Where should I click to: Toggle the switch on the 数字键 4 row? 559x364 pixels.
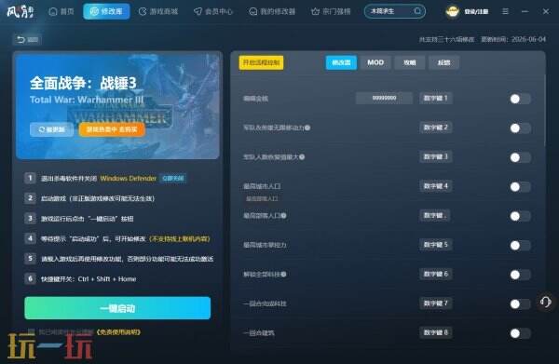pos(520,186)
